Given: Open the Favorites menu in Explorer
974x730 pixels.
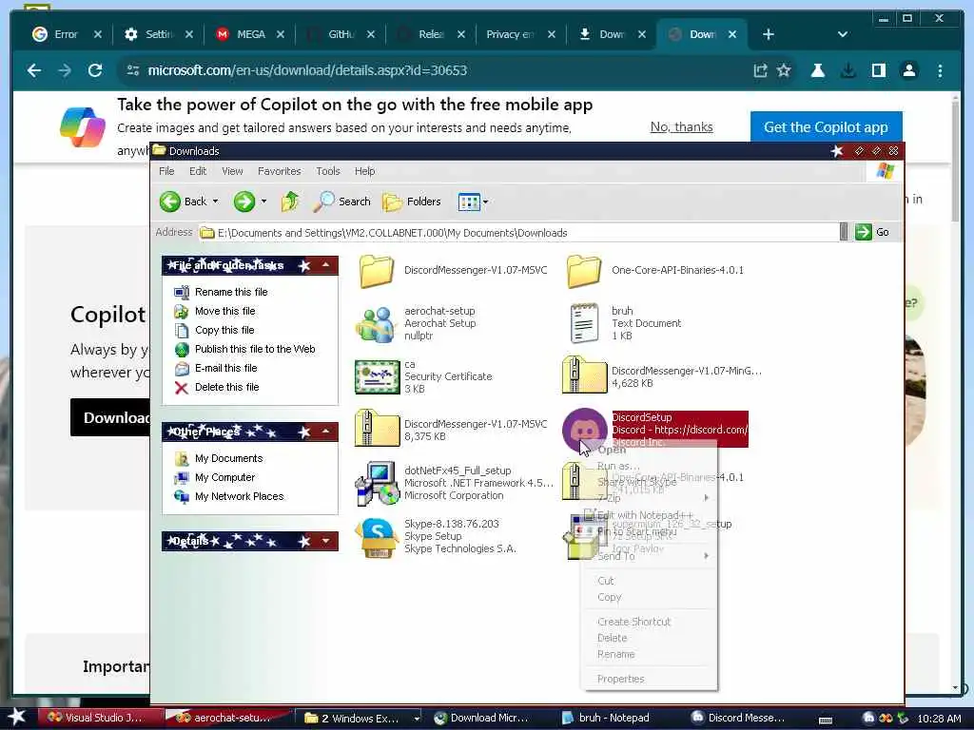Looking at the screenshot, I should 279,171.
